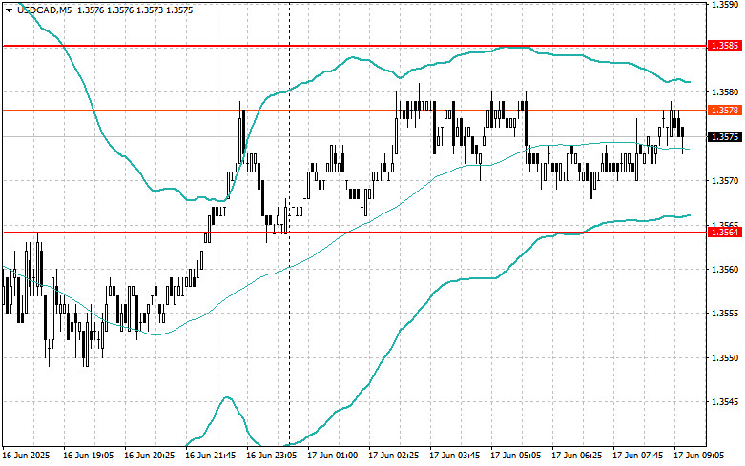Select the 16 Jun 2025 time axis label

tap(26, 456)
